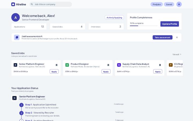Click Northwind logo on Senior Platform Engineer card
Image resolution: width=193 pixels, height=121 pixels.
coord(15,65)
